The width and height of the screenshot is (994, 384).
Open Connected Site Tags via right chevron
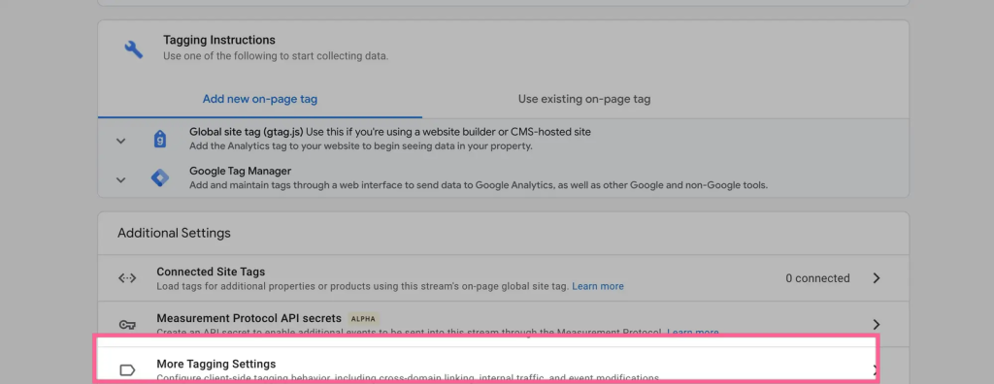(x=877, y=278)
